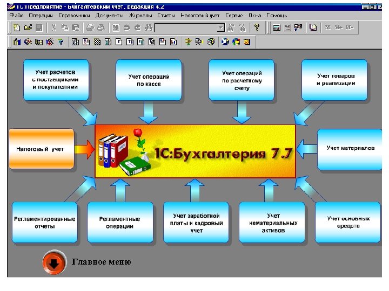Click the Print printer icon

(x=90, y=27)
